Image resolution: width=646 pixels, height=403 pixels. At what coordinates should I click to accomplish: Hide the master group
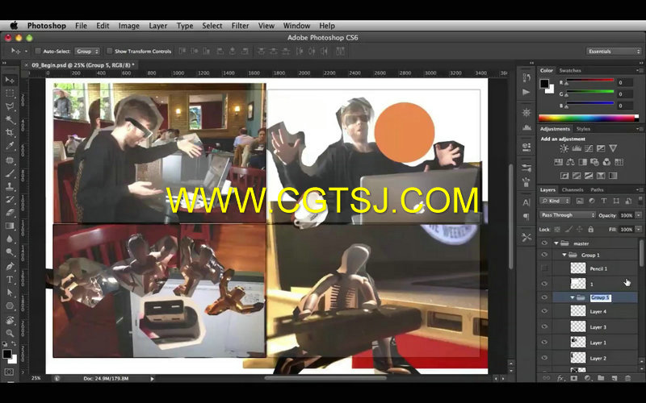pyautogui.click(x=544, y=243)
